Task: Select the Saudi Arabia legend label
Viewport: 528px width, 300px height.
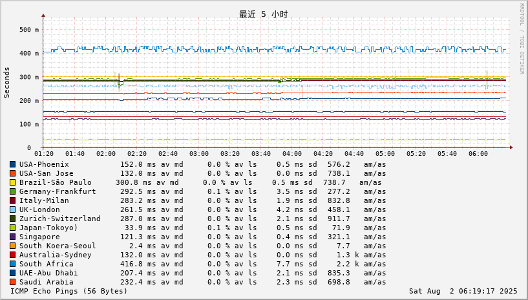Action: click(x=46, y=283)
